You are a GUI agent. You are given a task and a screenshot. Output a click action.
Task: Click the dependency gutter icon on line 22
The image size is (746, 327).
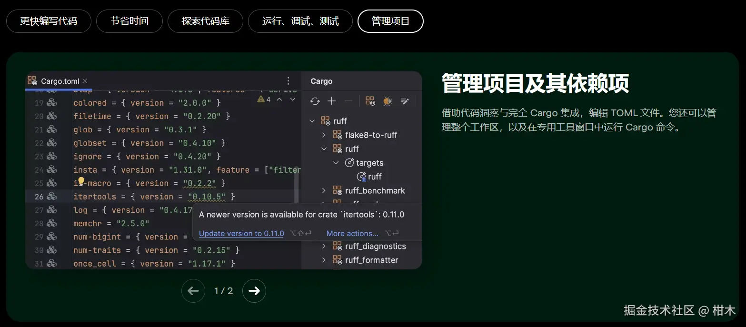52,143
